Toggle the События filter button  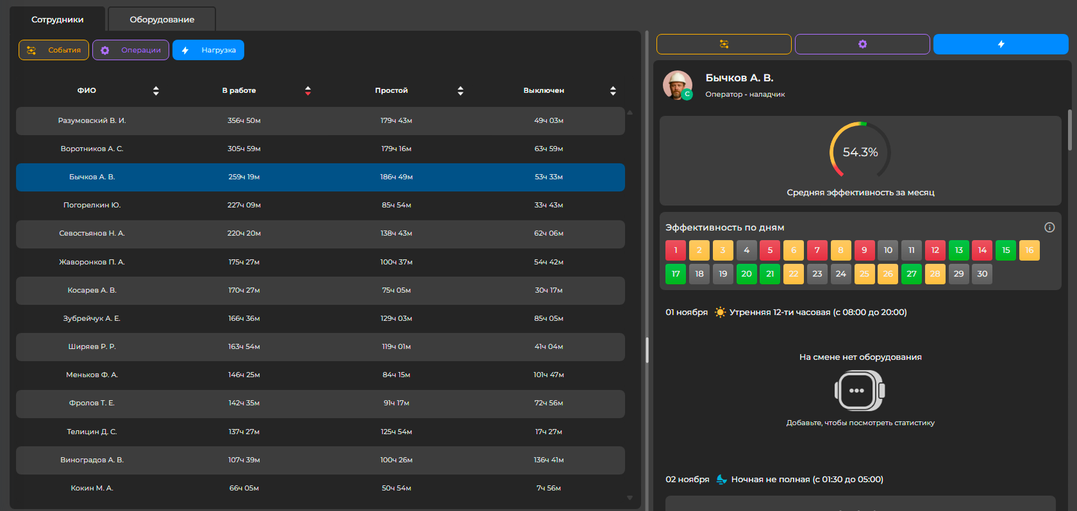coord(54,50)
